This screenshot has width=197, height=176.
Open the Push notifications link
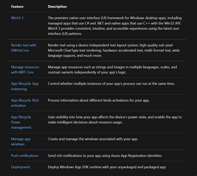25,156
